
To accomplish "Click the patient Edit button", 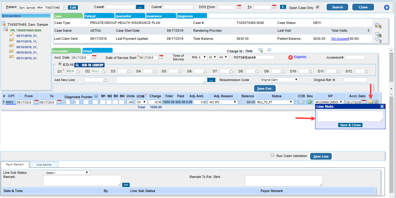I will pos(73,7).
